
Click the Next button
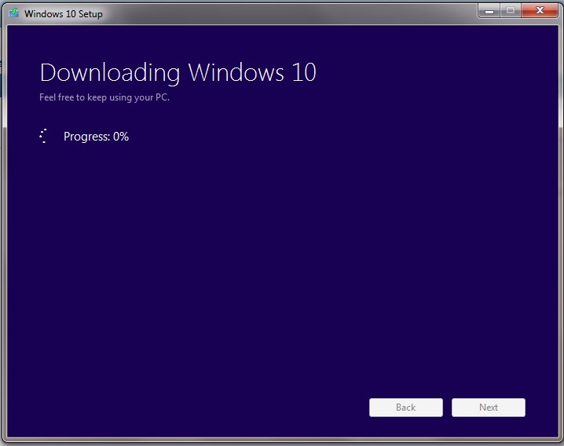coord(489,408)
